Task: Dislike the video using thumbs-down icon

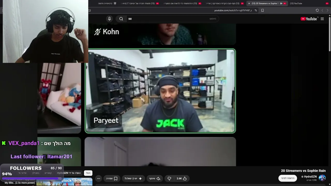Action: 169,179
